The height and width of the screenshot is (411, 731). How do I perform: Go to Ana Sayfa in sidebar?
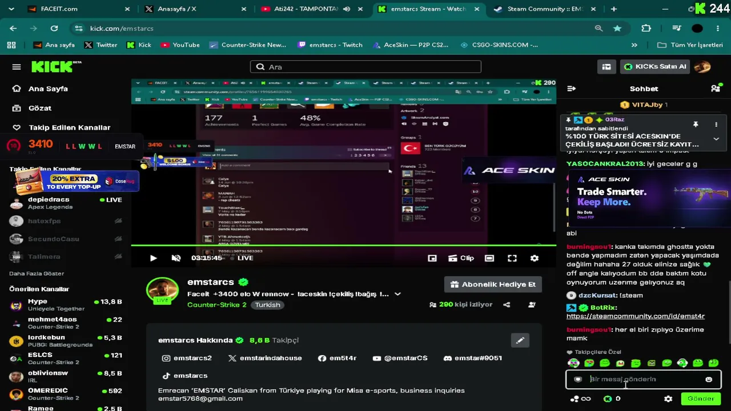coord(48,88)
